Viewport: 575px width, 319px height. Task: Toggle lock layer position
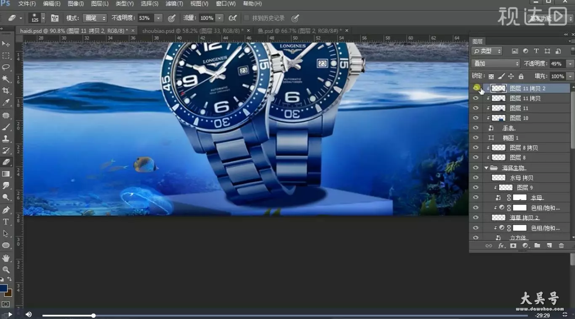(511, 76)
